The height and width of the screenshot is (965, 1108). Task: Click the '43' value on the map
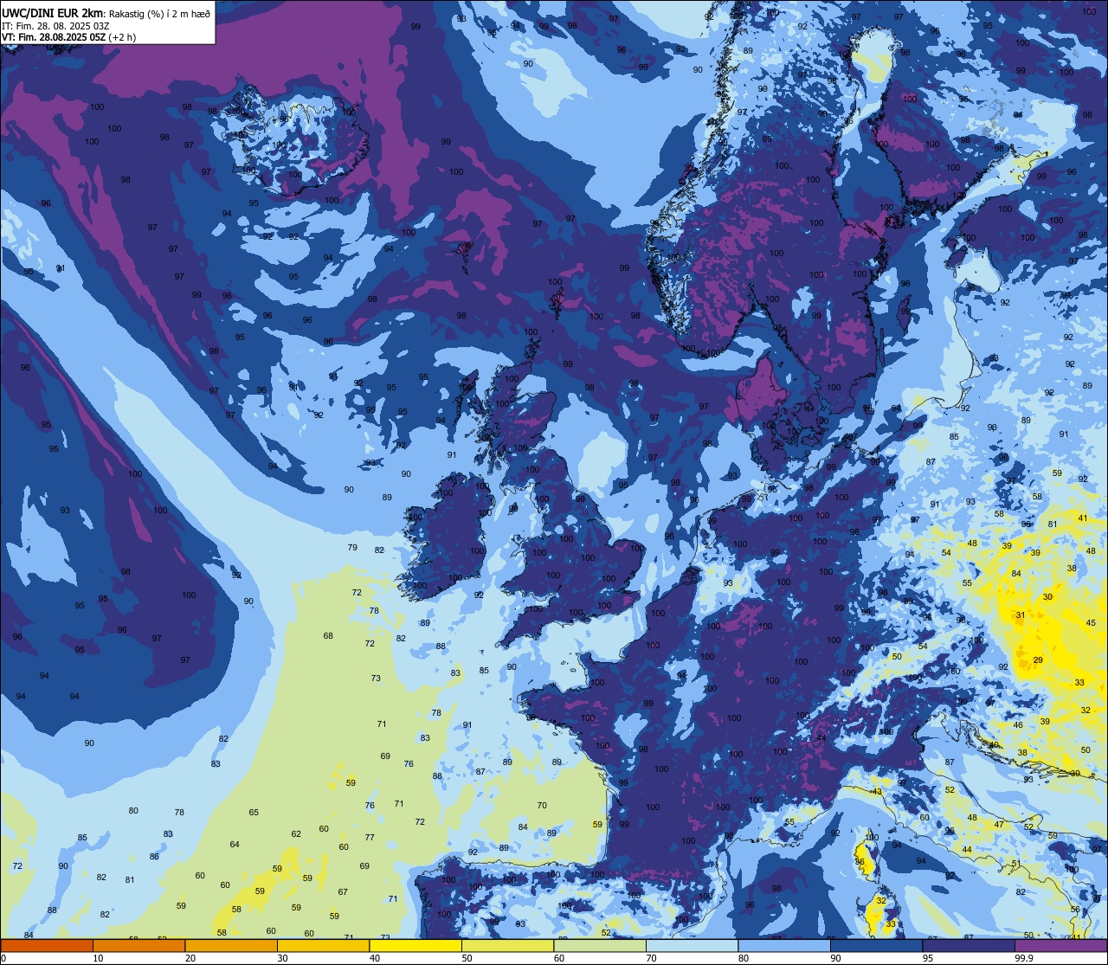[876, 792]
